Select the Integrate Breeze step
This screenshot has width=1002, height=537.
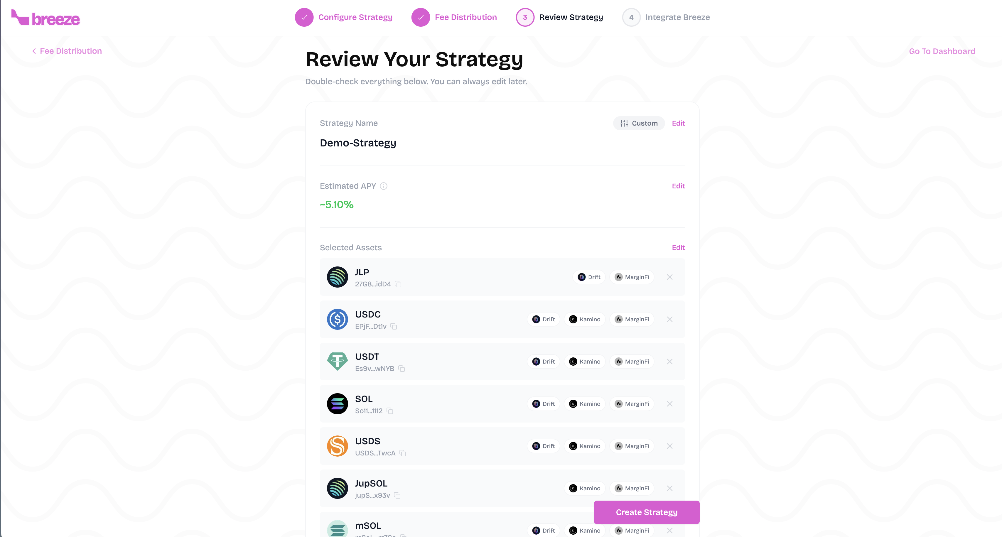pyautogui.click(x=666, y=17)
